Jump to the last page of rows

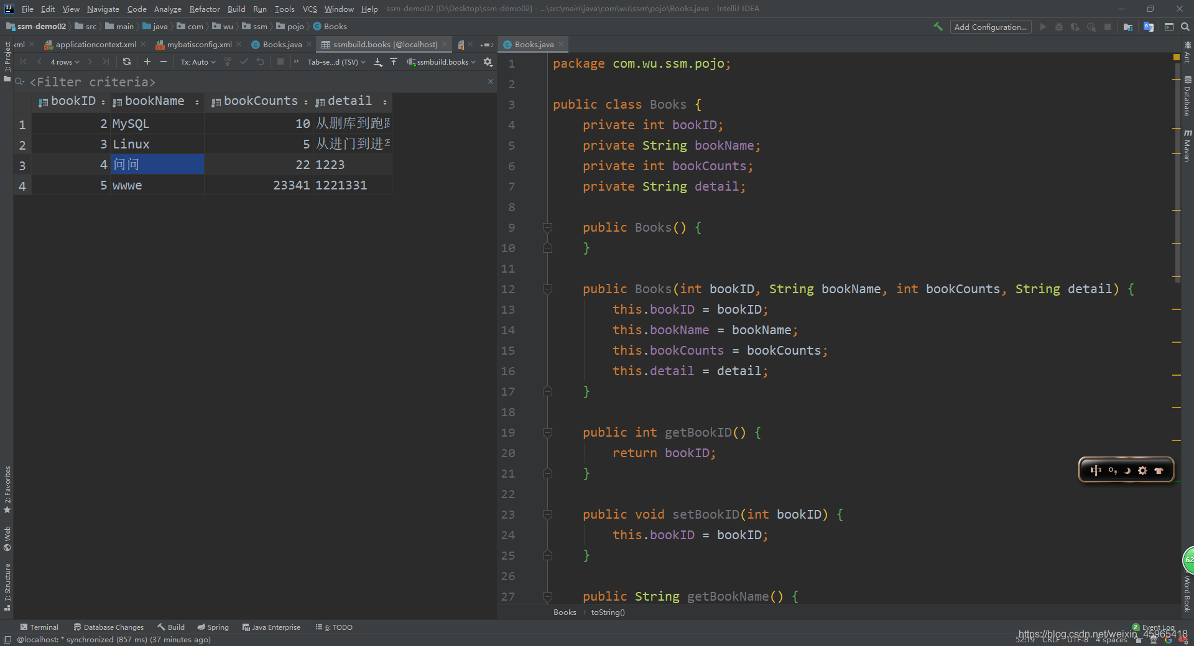pos(106,61)
